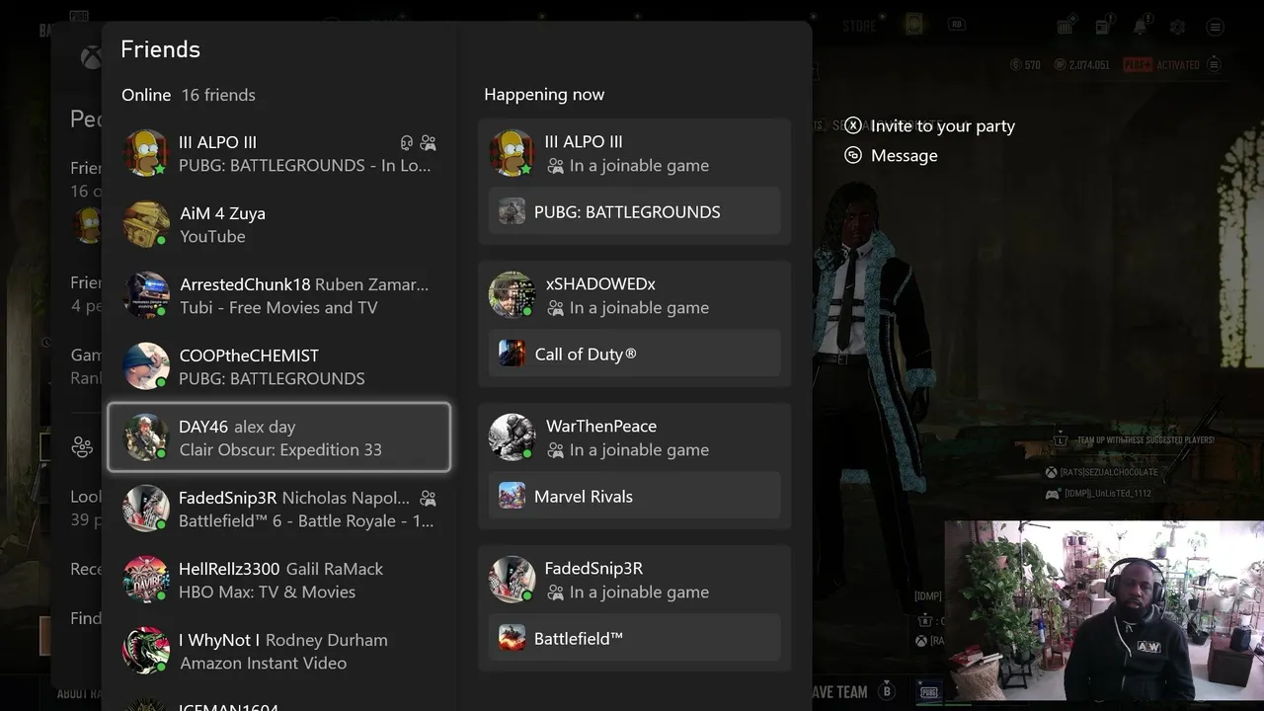Click PUBG game icon in tile

coord(512,211)
